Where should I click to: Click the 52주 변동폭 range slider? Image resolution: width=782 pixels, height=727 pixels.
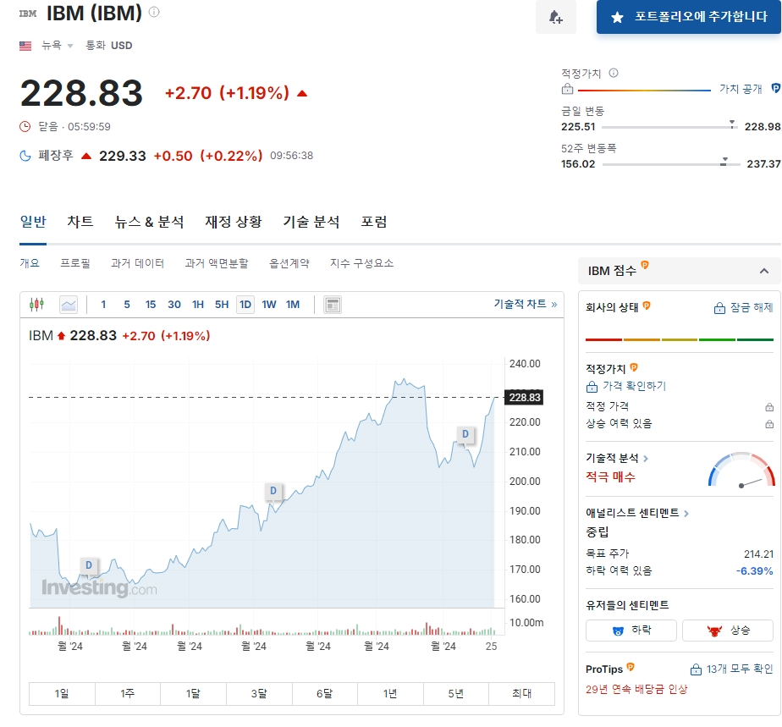(670, 163)
